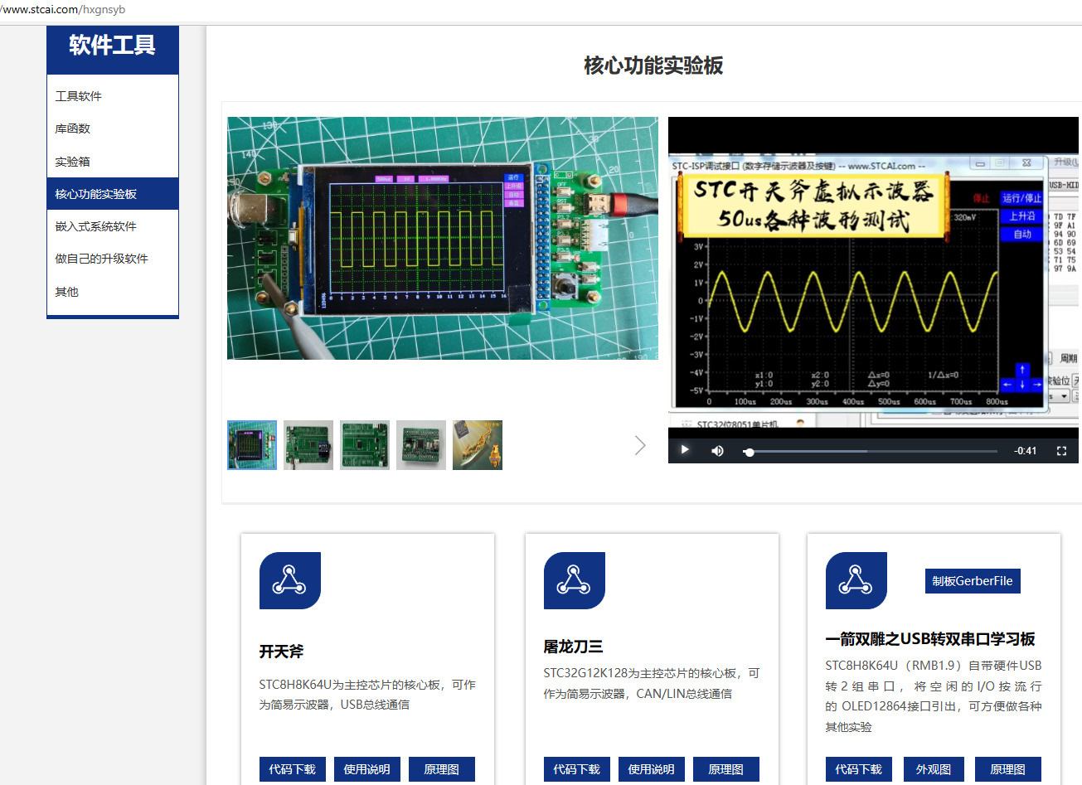Open the 做自己的升级软件 sidebar item

113,259
